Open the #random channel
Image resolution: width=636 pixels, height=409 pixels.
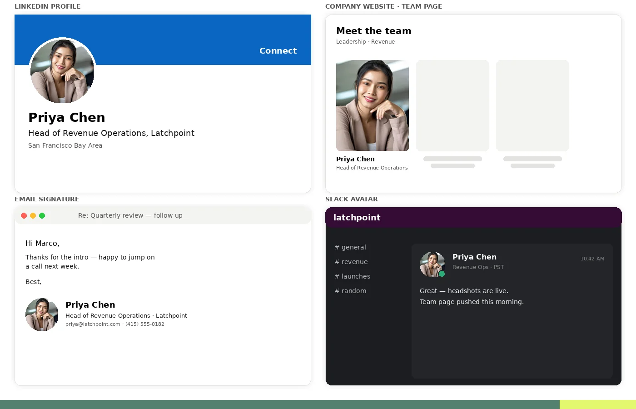[x=350, y=291]
